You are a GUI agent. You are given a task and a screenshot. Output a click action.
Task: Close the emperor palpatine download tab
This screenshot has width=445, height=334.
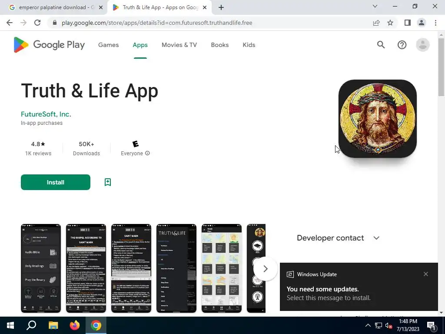click(x=101, y=7)
